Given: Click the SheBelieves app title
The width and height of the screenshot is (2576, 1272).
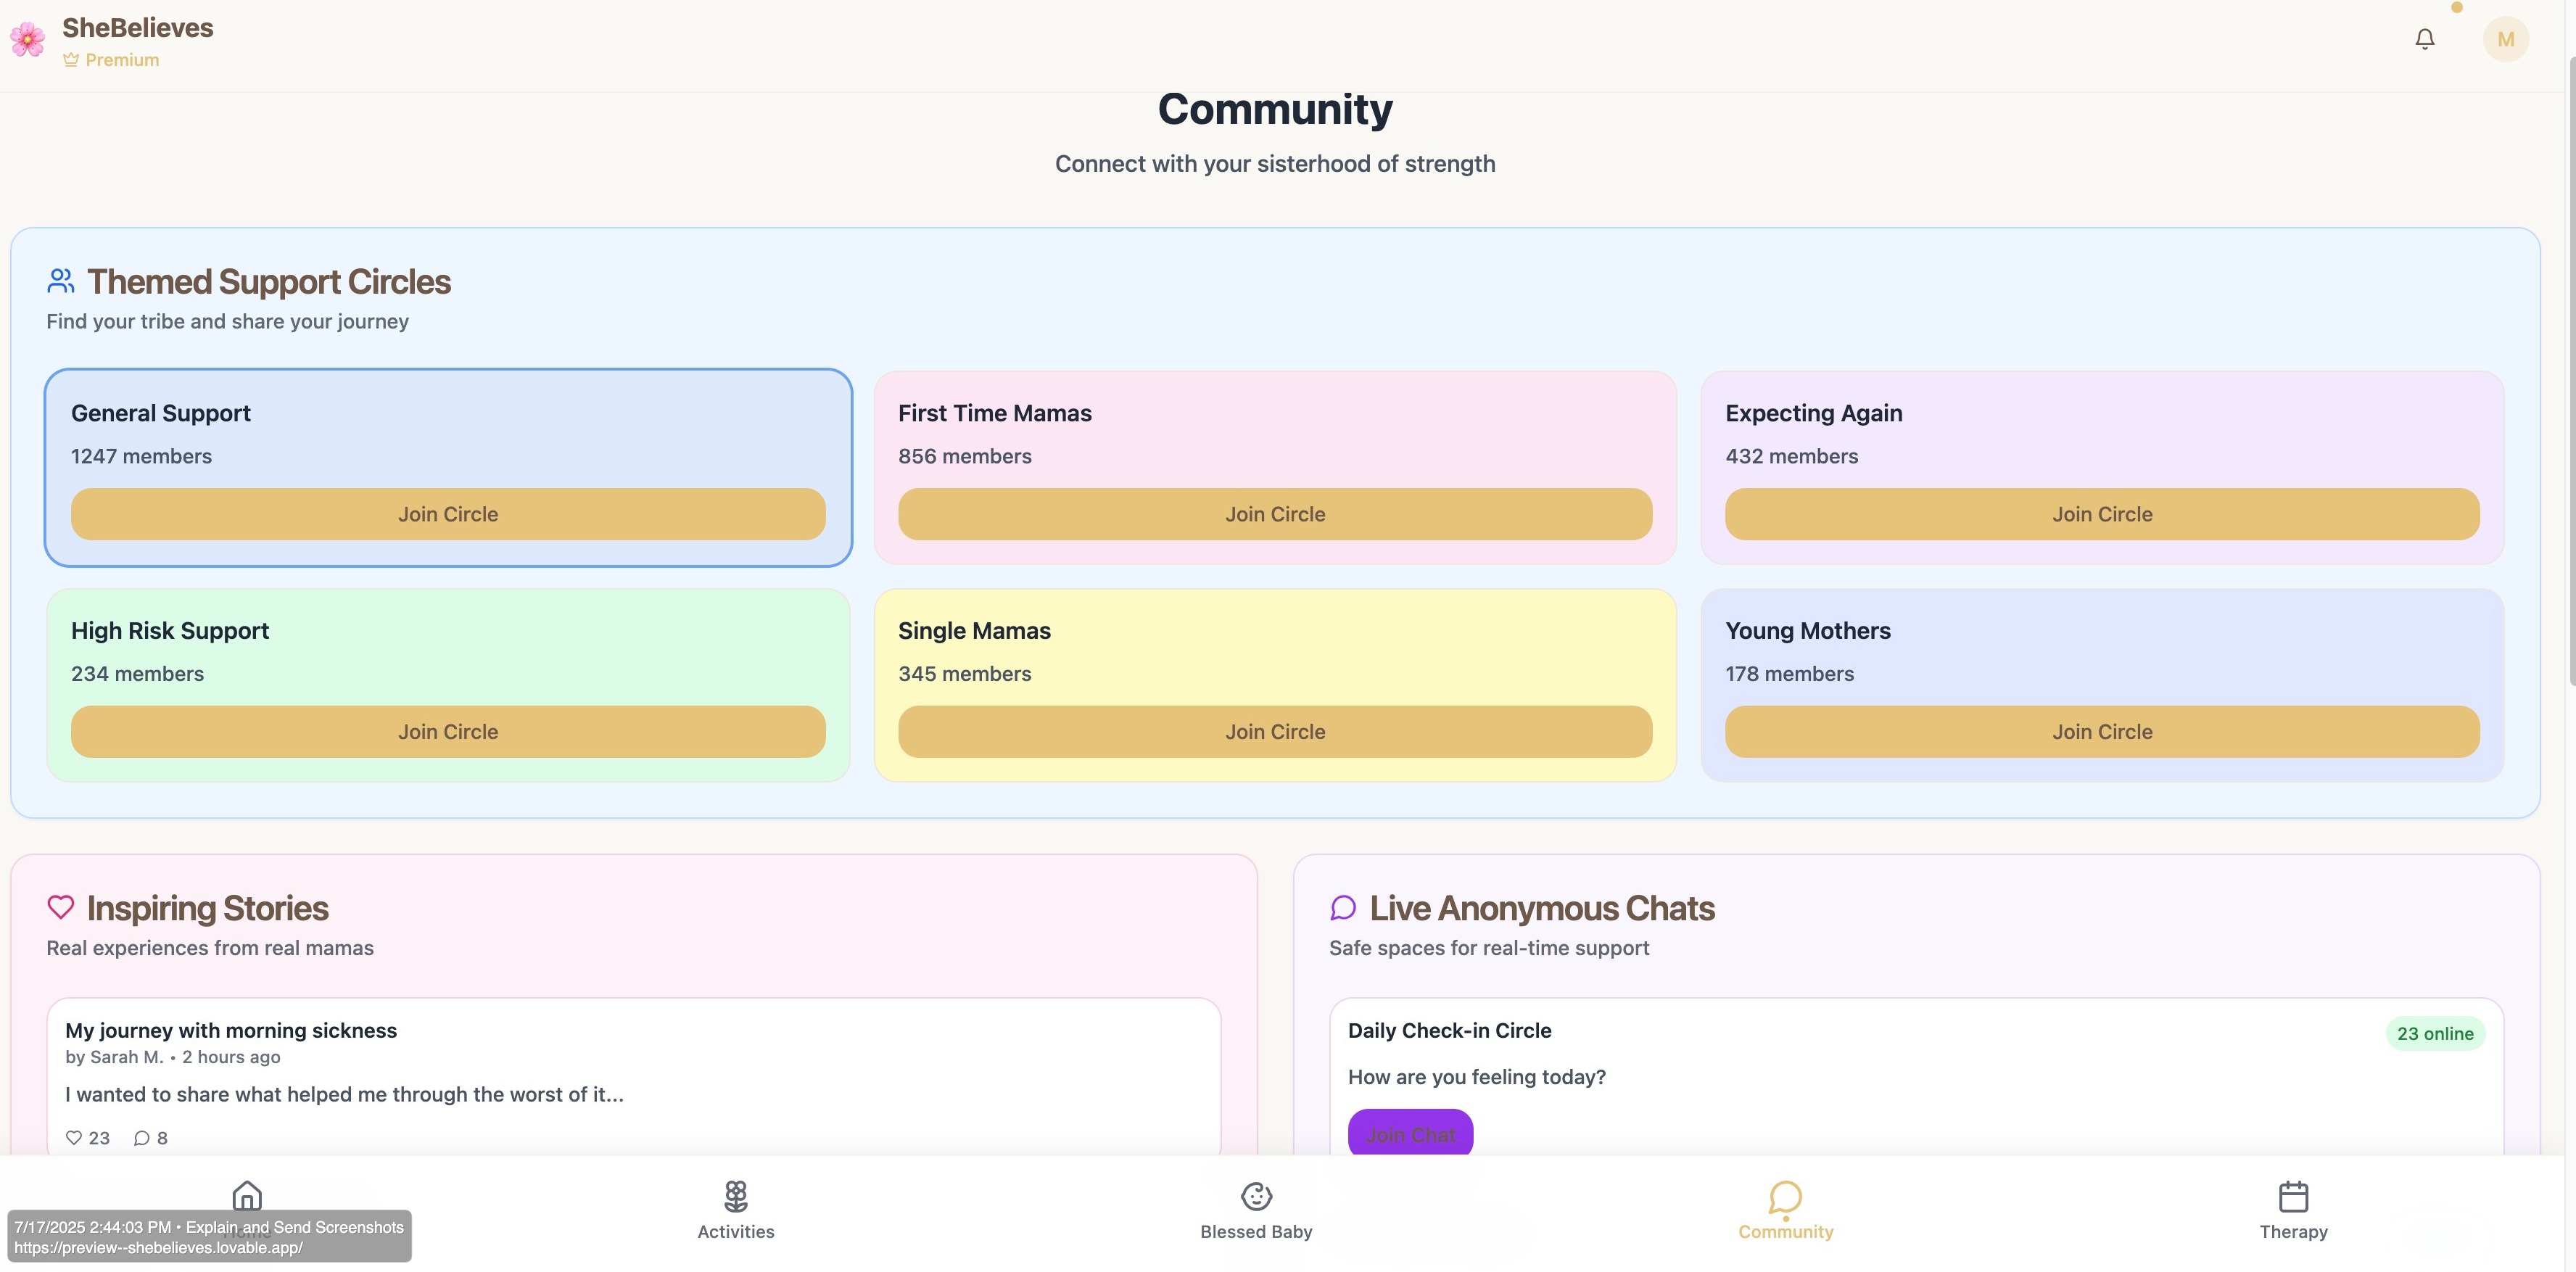Looking at the screenshot, I should click(x=137, y=28).
